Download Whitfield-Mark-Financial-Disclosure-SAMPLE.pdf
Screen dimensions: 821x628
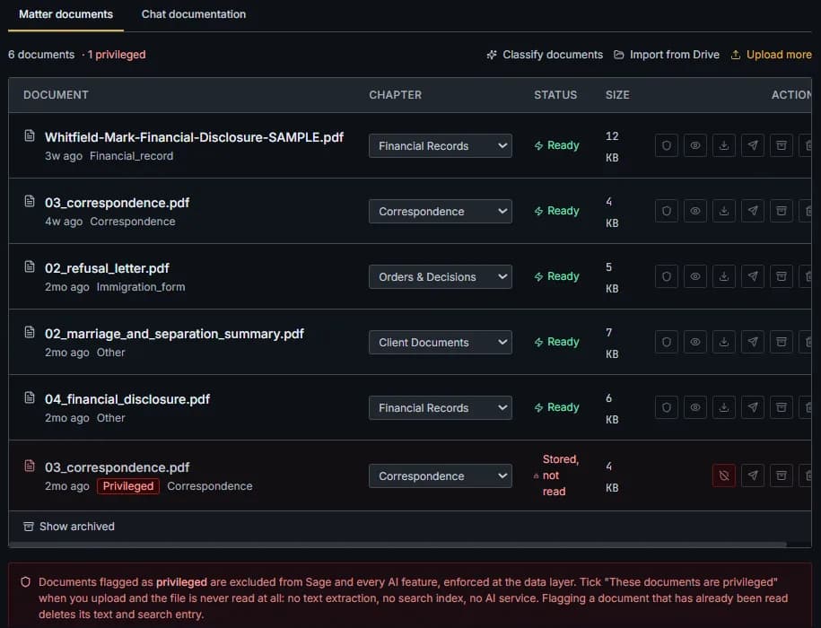click(x=723, y=145)
